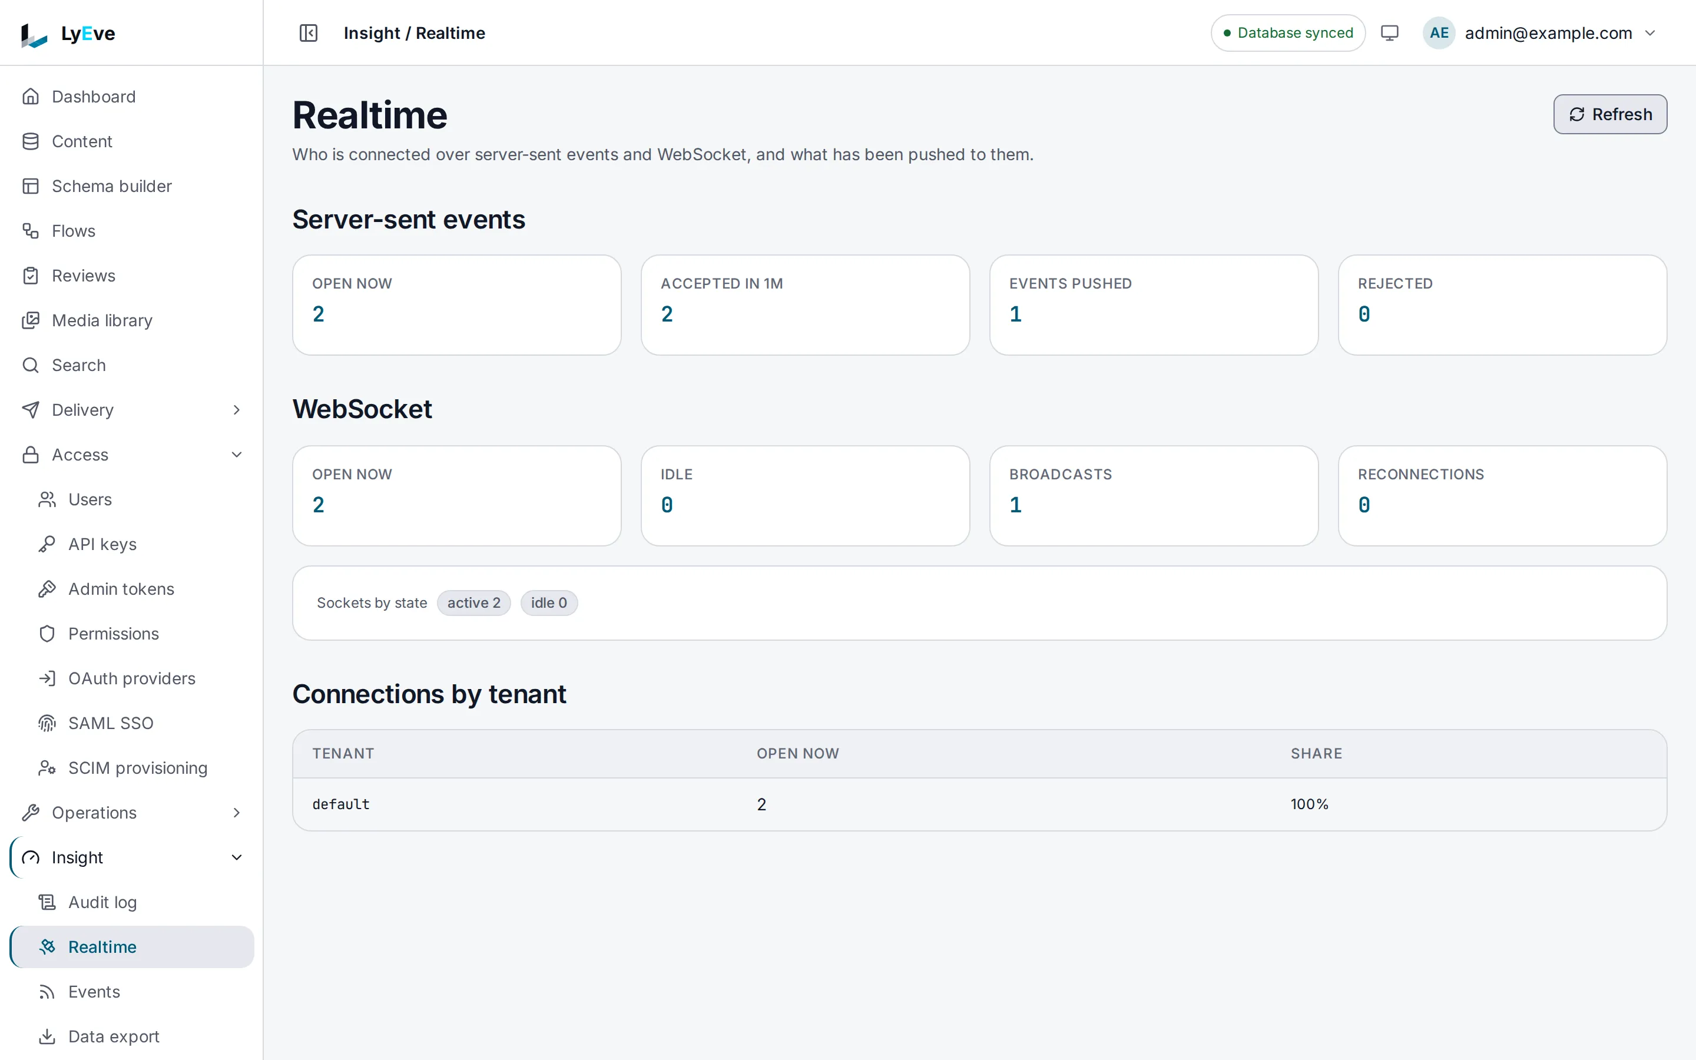Click the SHARE column header

(x=1316, y=754)
